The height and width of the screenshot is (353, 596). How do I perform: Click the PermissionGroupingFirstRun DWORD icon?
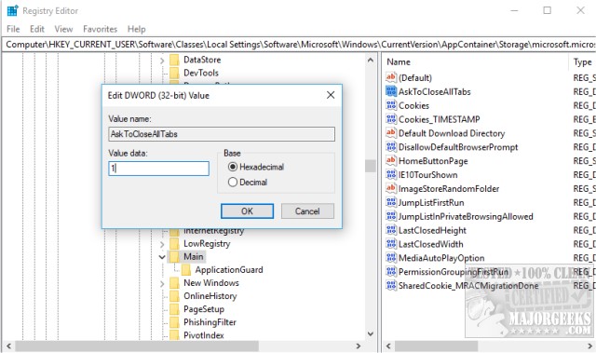(x=391, y=272)
